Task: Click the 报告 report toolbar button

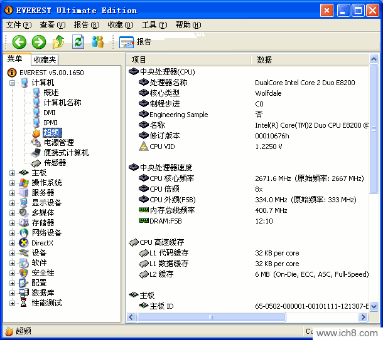Action: coord(136,42)
